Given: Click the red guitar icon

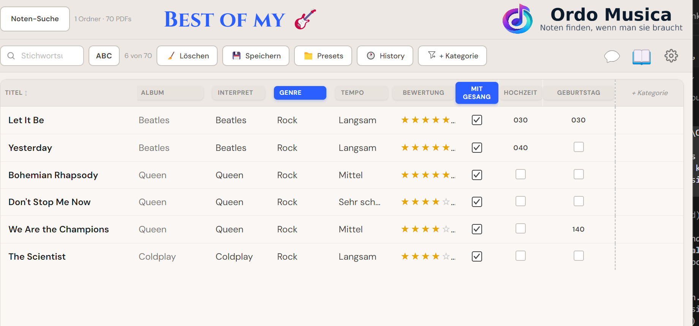Looking at the screenshot, I should [305, 19].
